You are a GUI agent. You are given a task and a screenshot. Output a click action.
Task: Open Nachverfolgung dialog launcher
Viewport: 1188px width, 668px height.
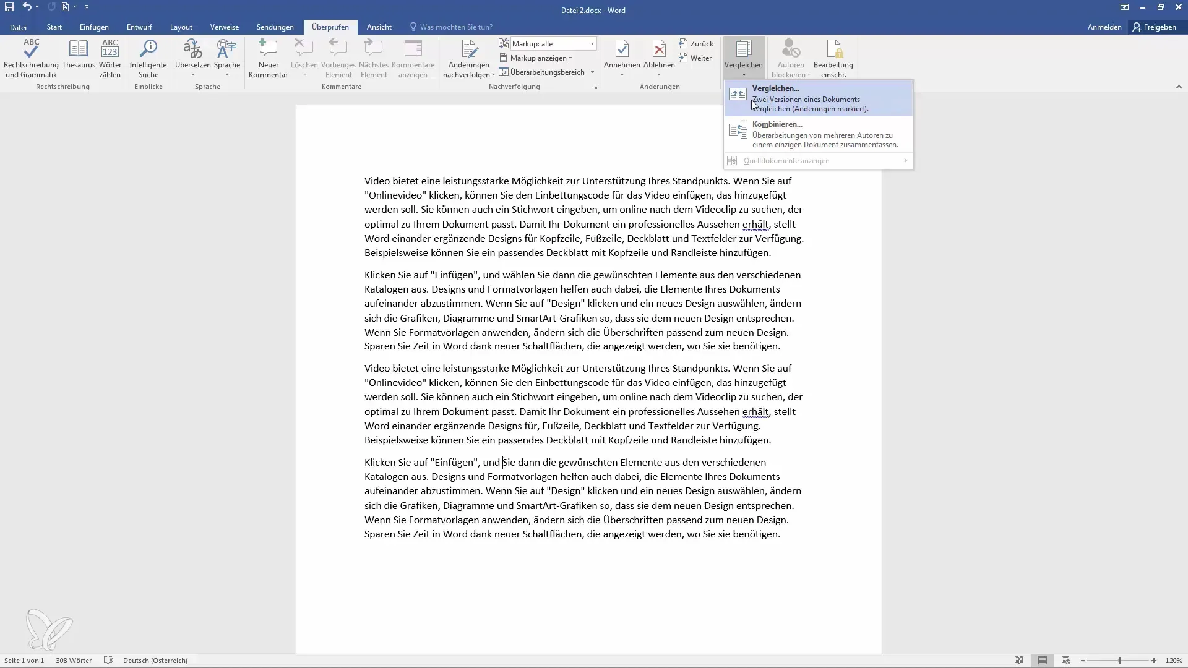595,87
